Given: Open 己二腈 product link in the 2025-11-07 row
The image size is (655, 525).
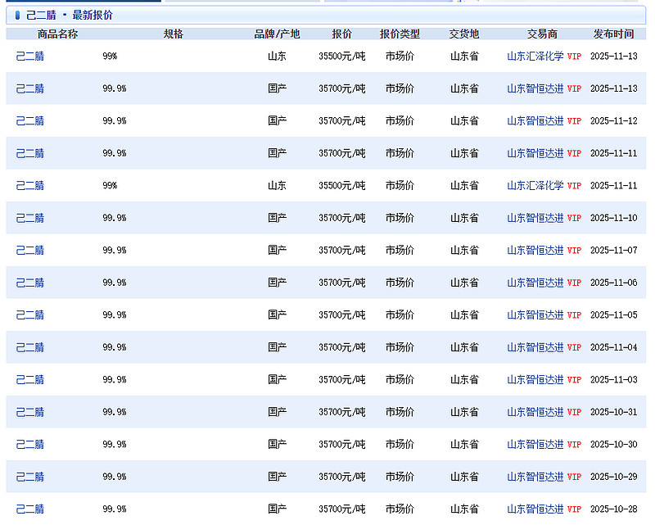Looking at the screenshot, I should pos(30,250).
